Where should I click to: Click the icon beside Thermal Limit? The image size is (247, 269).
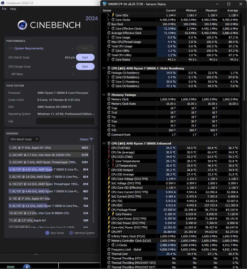click(109, 254)
